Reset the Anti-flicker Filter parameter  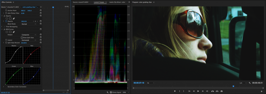(41, 13)
